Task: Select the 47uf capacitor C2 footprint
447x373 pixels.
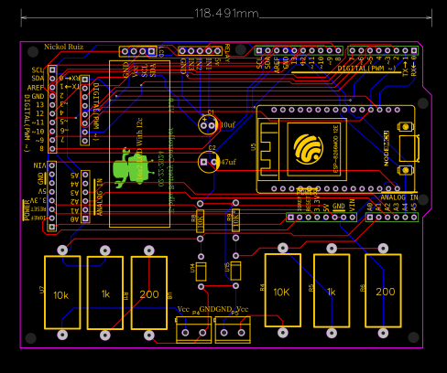Action: [x=209, y=162]
